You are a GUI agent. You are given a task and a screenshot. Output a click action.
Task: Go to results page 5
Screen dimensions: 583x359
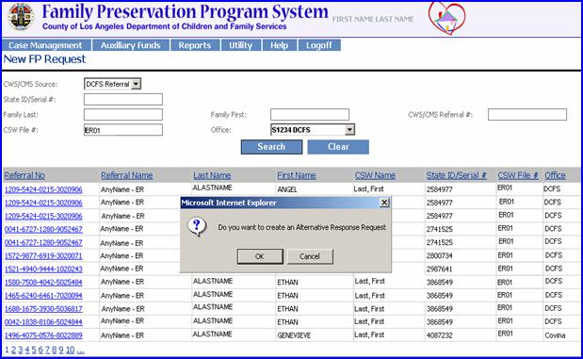pyautogui.click(x=34, y=351)
